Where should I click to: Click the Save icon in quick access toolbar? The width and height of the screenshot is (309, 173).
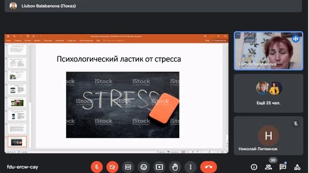pyautogui.click(x=8, y=37)
